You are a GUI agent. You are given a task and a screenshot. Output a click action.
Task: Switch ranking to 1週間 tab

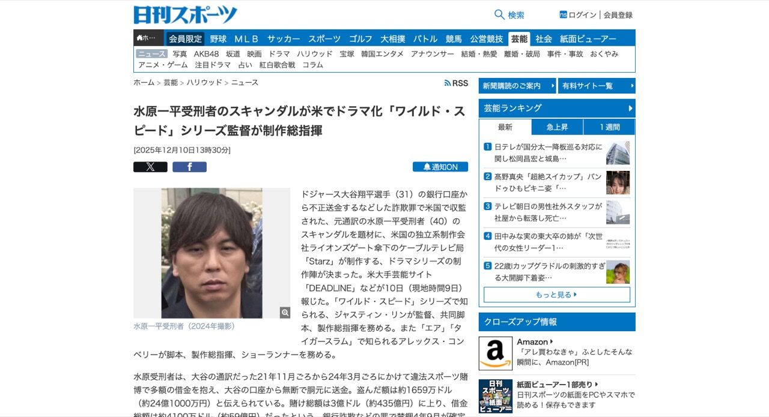[x=609, y=127]
